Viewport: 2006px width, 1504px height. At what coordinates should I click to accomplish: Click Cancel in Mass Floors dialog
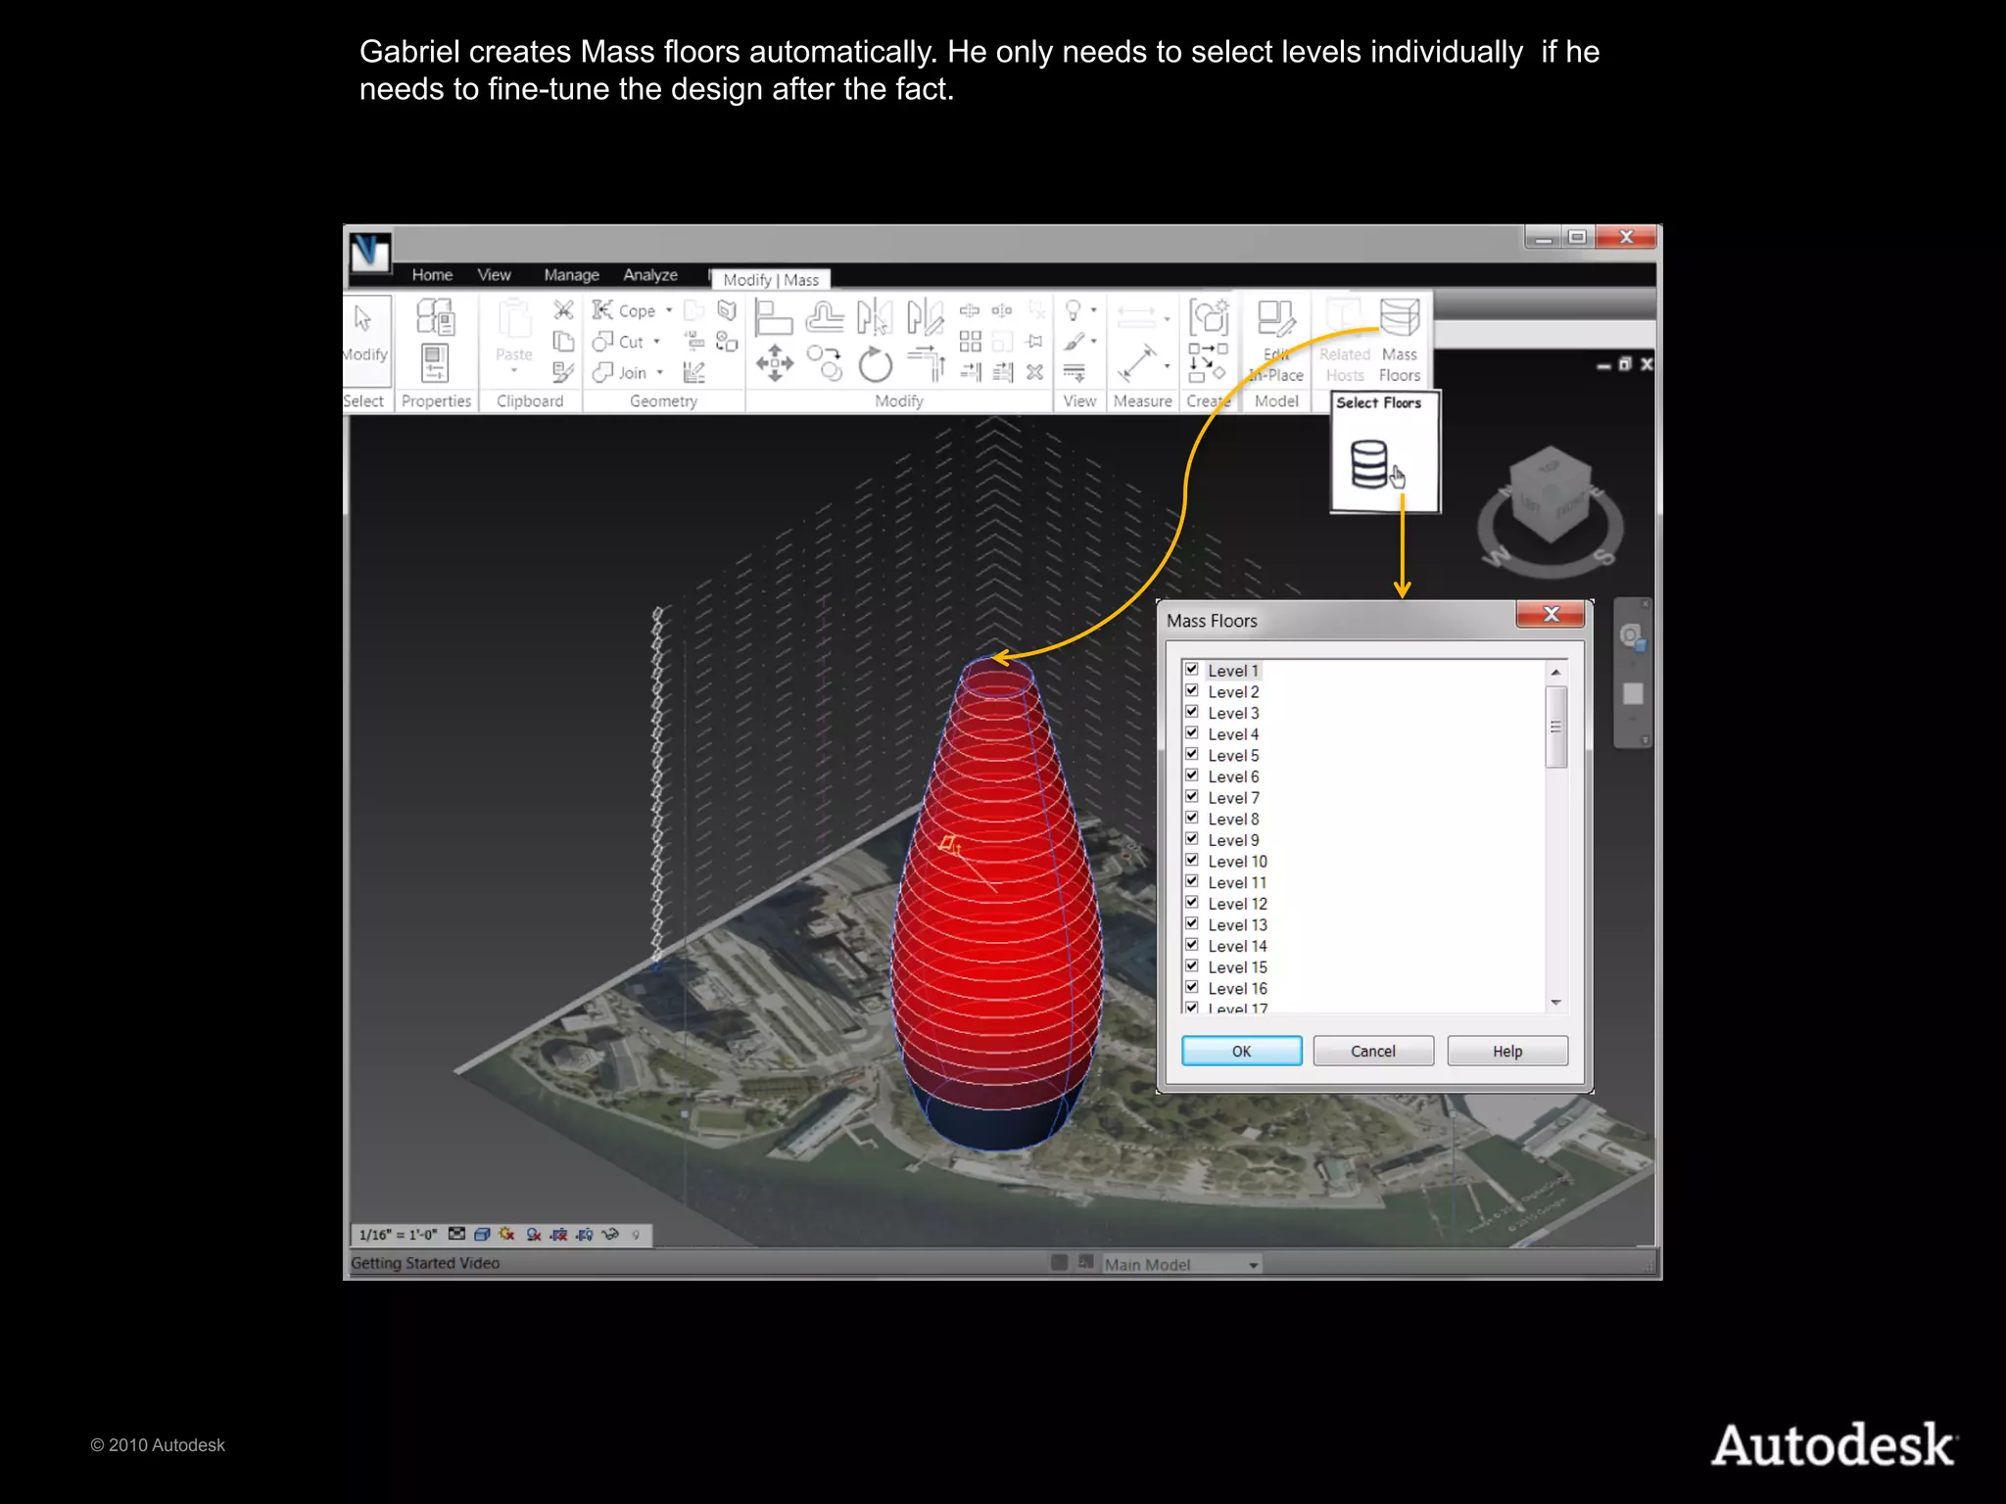click(1373, 1051)
